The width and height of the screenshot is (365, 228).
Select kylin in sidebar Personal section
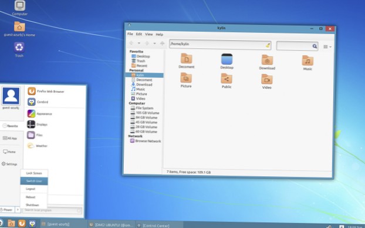[x=144, y=75]
